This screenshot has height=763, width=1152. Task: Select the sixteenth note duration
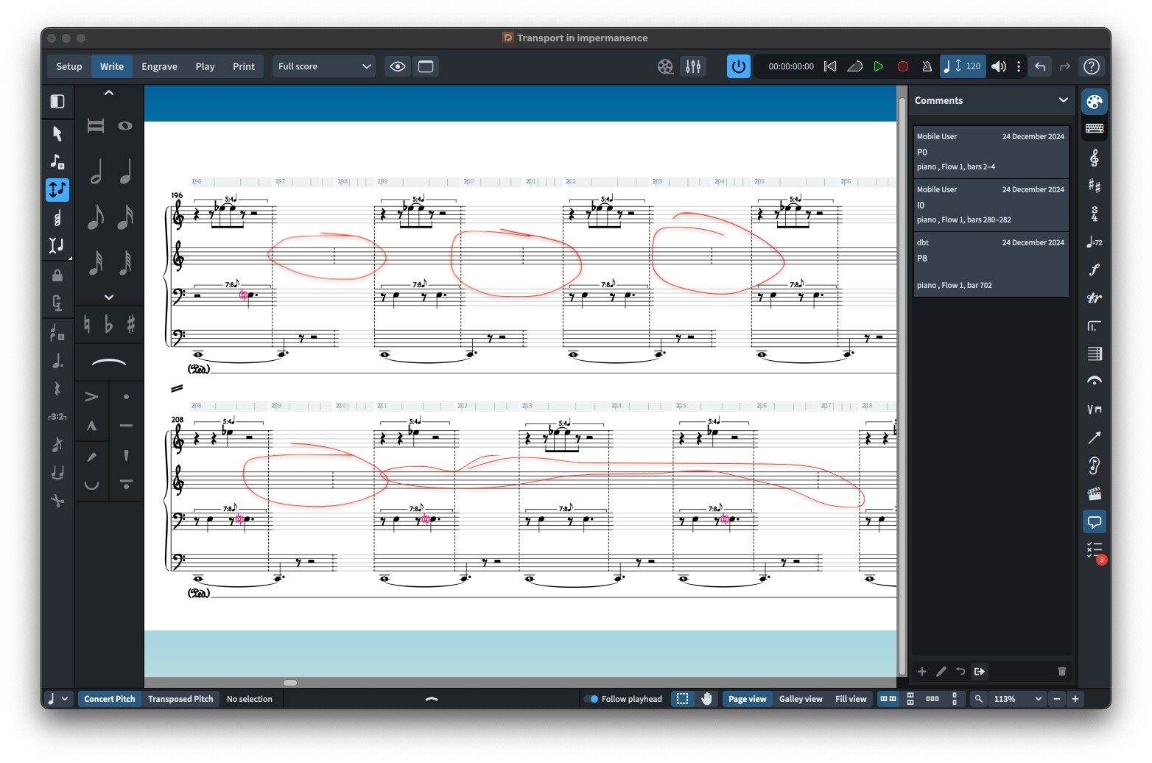125,217
